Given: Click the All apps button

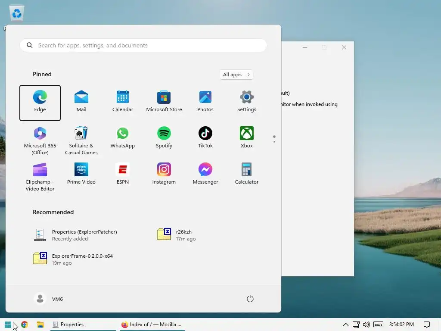Looking at the screenshot, I should tap(236, 75).
